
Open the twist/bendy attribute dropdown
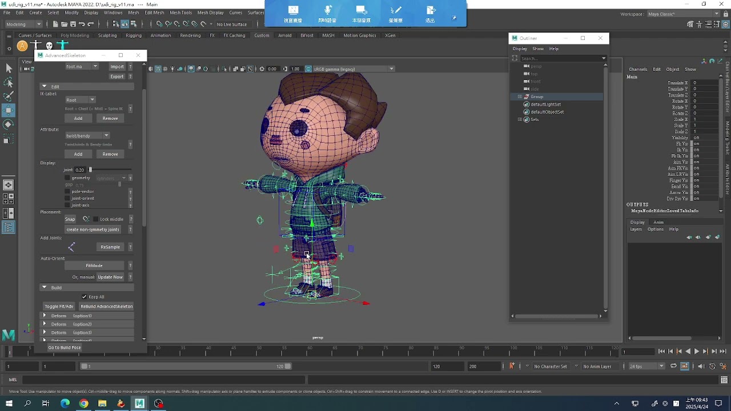point(87,136)
